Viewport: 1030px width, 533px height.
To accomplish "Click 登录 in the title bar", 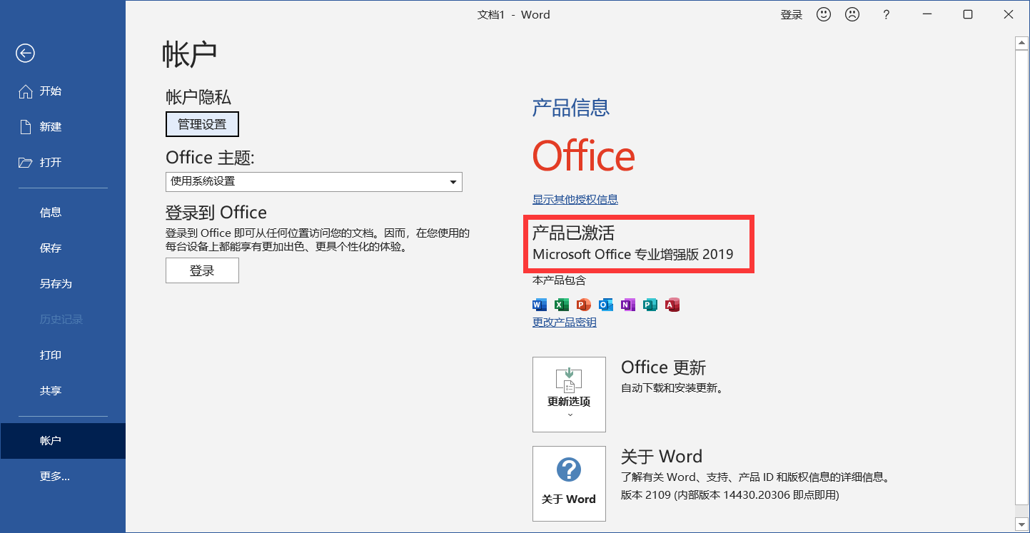I will tap(792, 14).
